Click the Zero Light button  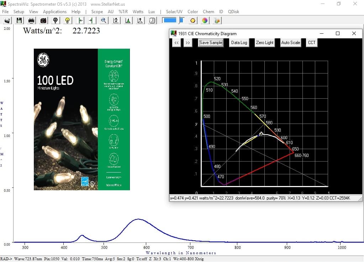[x=265, y=43]
